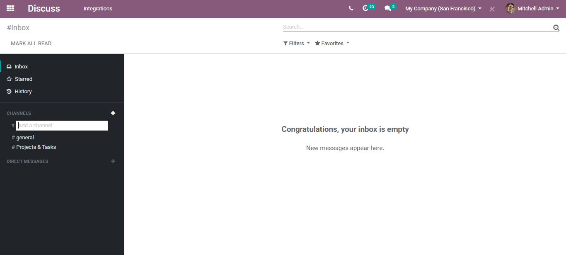This screenshot has height=255, width=566.
Task: Select the Starred mailbox
Action: tap(62, 79)
